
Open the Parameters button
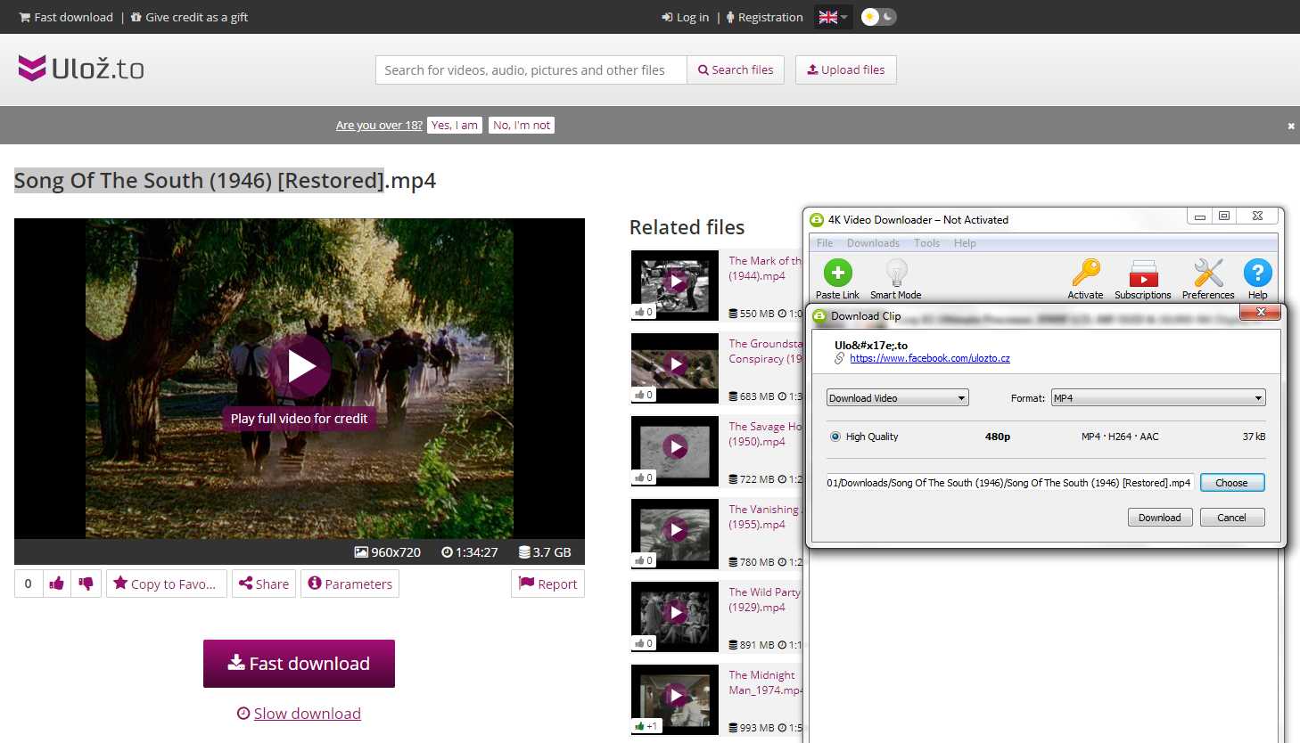coord(350,584)
